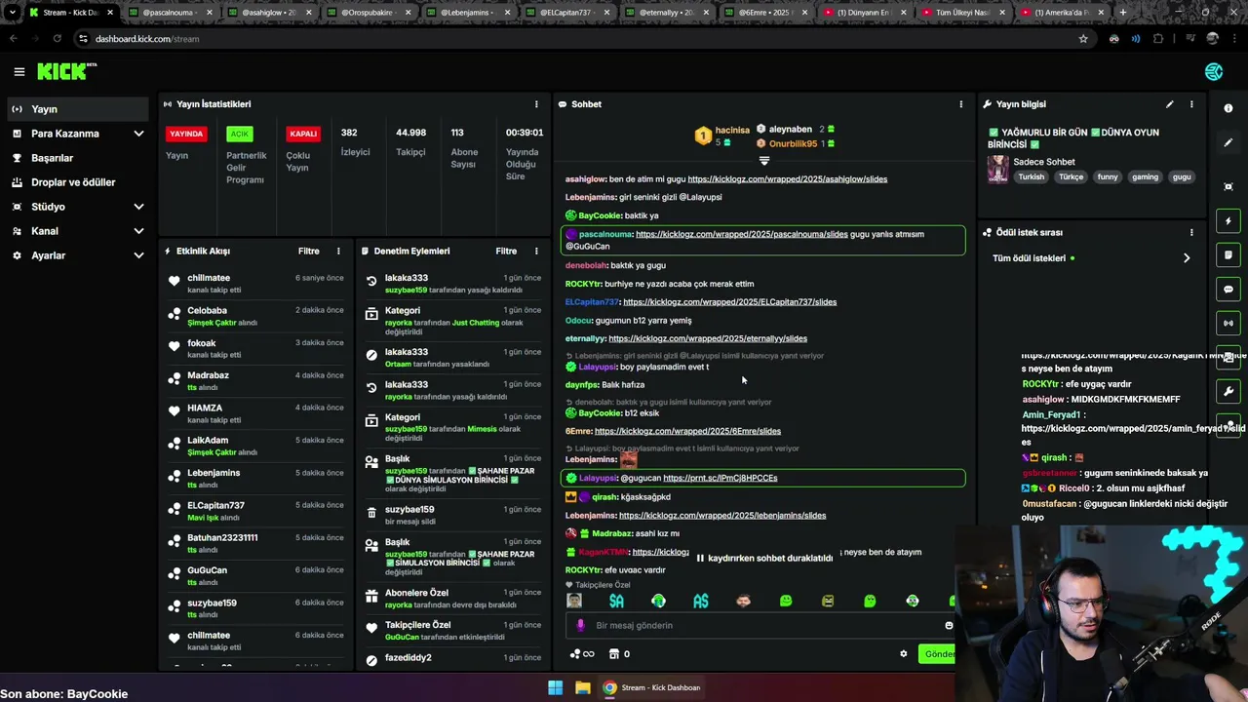Image resolution: width=1248 pixels, height=702 pixels.
Task: Expand Tüm ödül istekleri with arrow
Action: (1187, 258)
